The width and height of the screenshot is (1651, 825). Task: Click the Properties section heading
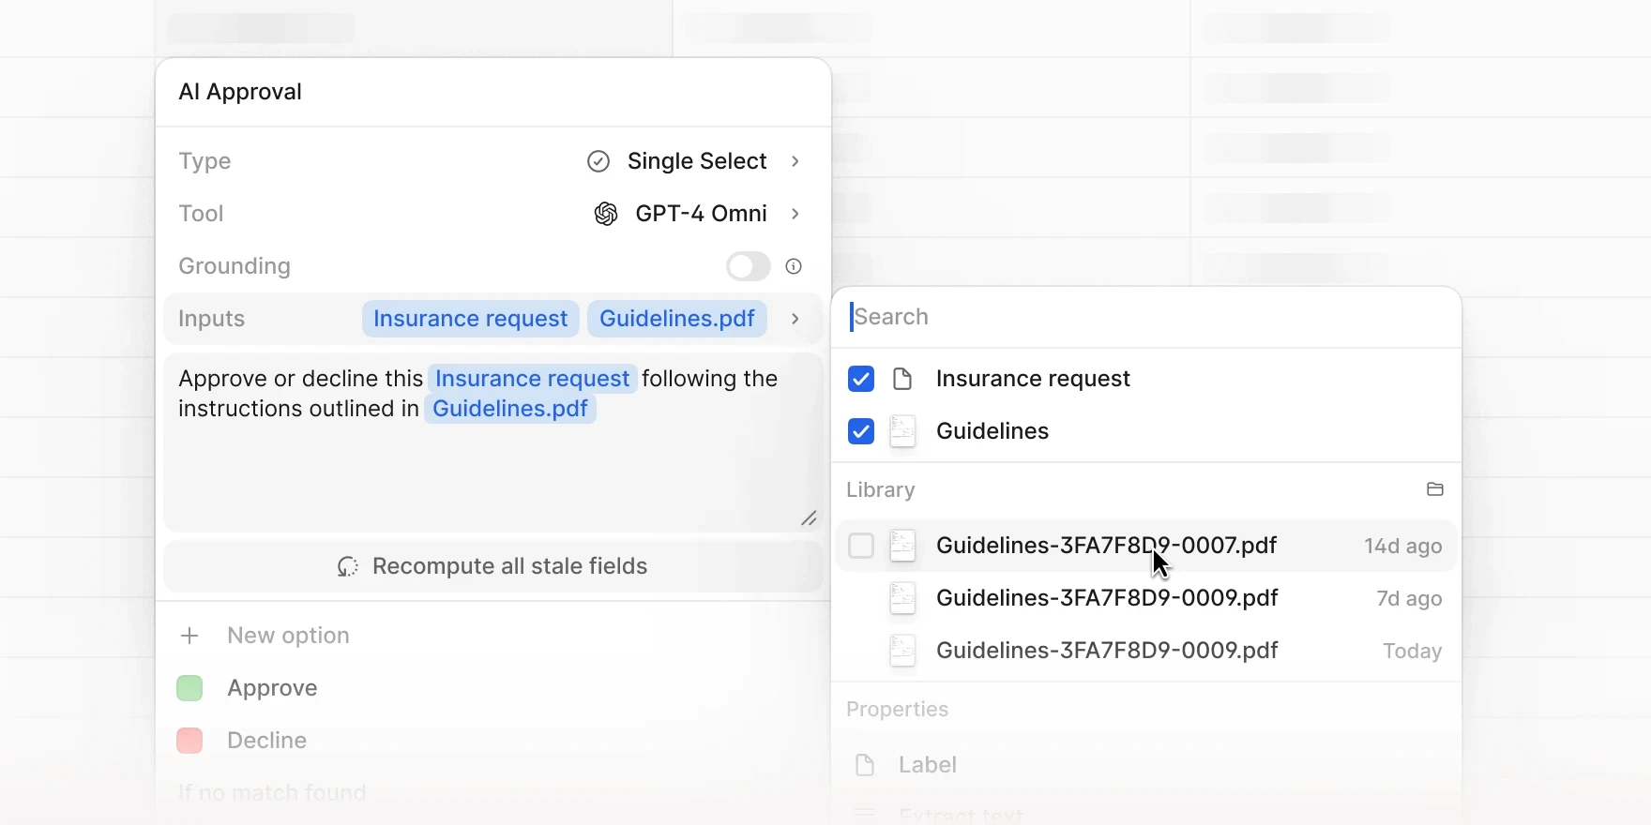click(898, 710)
